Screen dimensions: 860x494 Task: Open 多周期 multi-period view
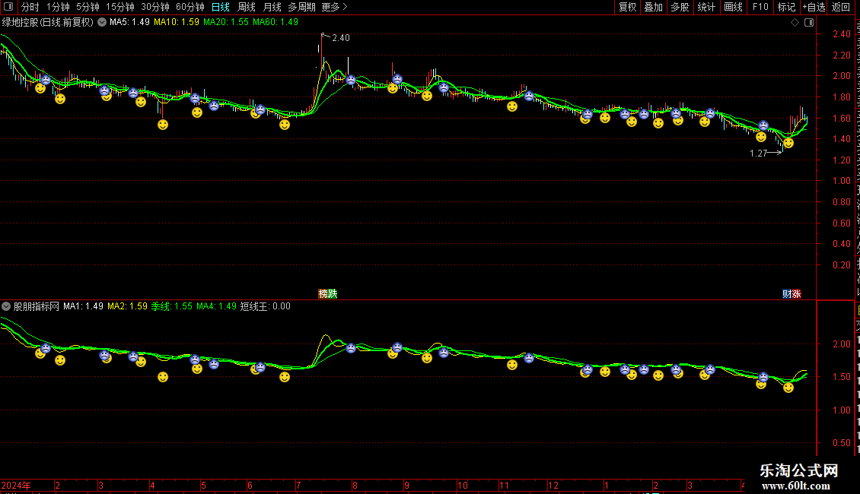coord(301,7)
